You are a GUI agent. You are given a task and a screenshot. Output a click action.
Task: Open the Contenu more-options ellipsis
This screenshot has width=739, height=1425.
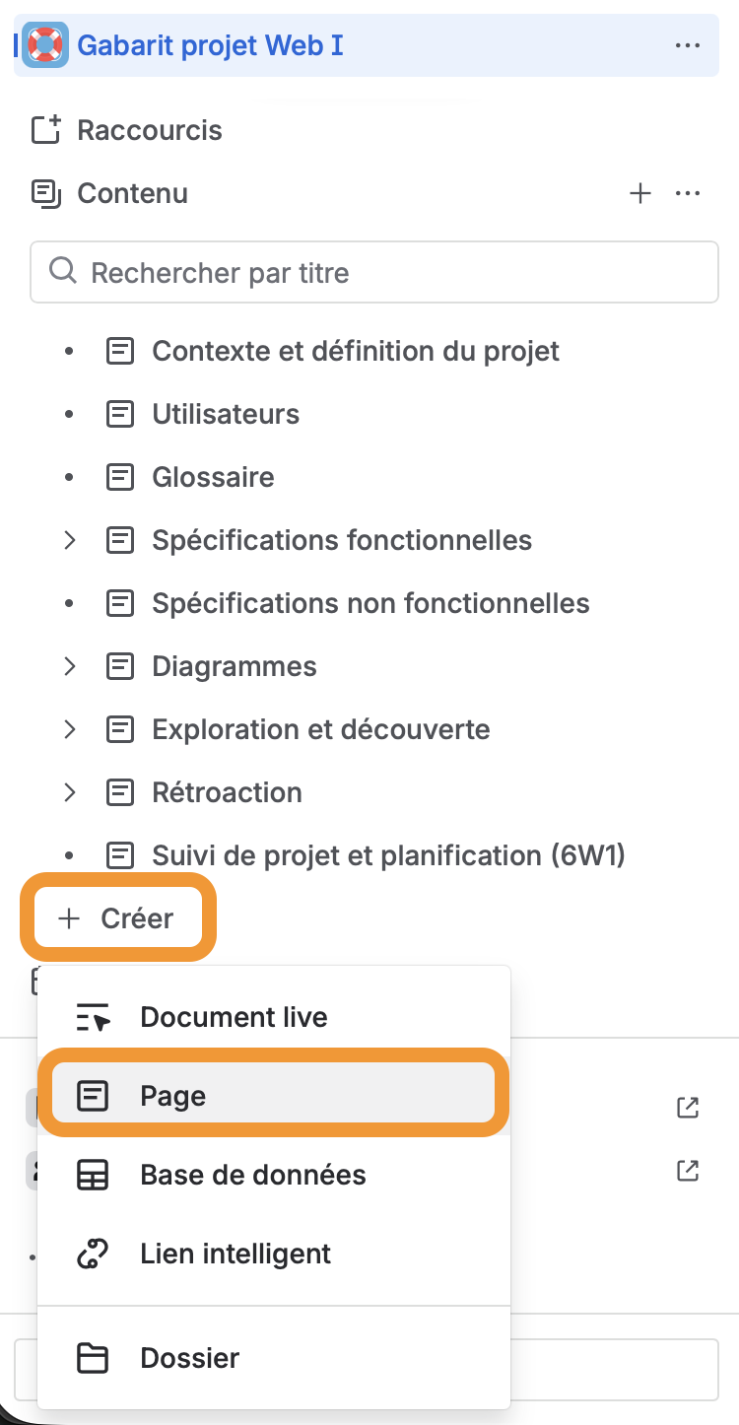pos(687,193)
